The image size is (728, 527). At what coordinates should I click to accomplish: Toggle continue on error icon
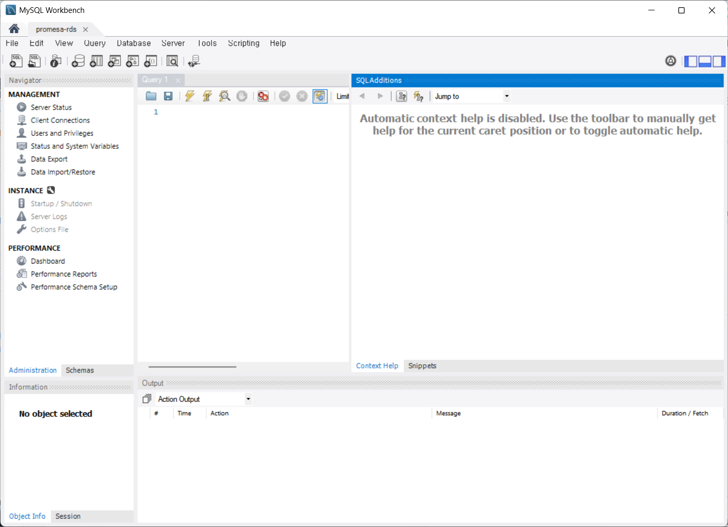263,96
